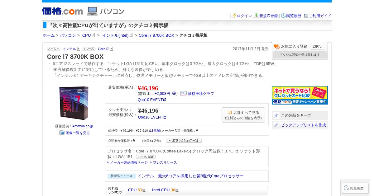Click the login key icon

coord(234,16)
